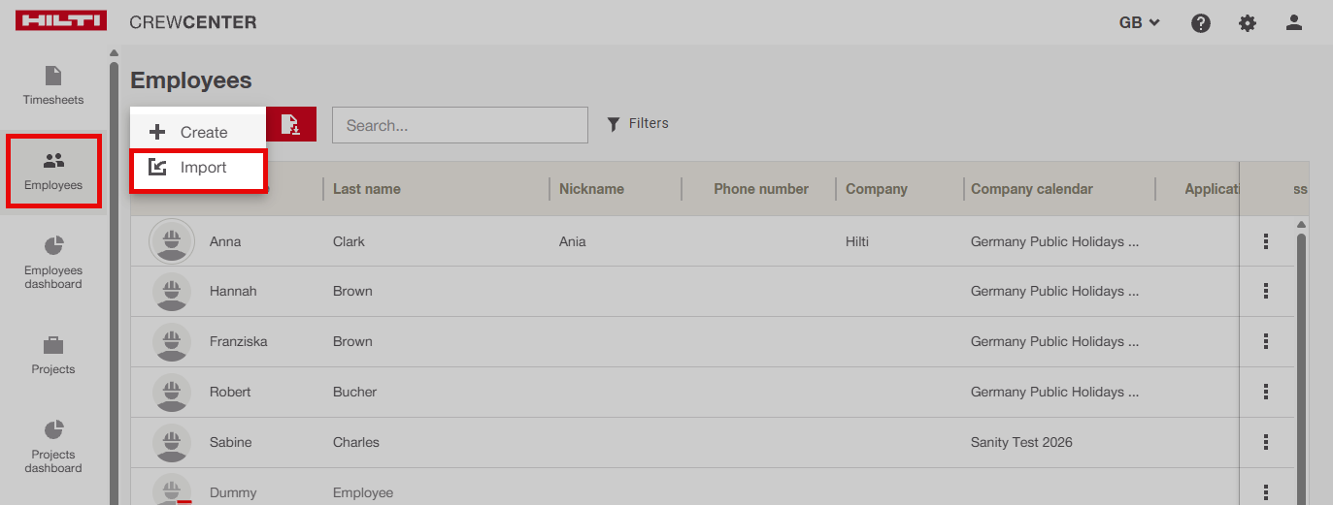Click the company cell Hilti
The width and height of the screenshot is (1333, 505).
(x=857, y=241)
